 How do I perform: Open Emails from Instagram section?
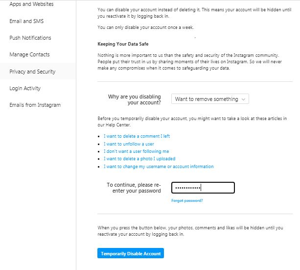[35, 105]
